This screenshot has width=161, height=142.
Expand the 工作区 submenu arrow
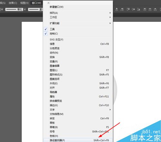point(110,17)
